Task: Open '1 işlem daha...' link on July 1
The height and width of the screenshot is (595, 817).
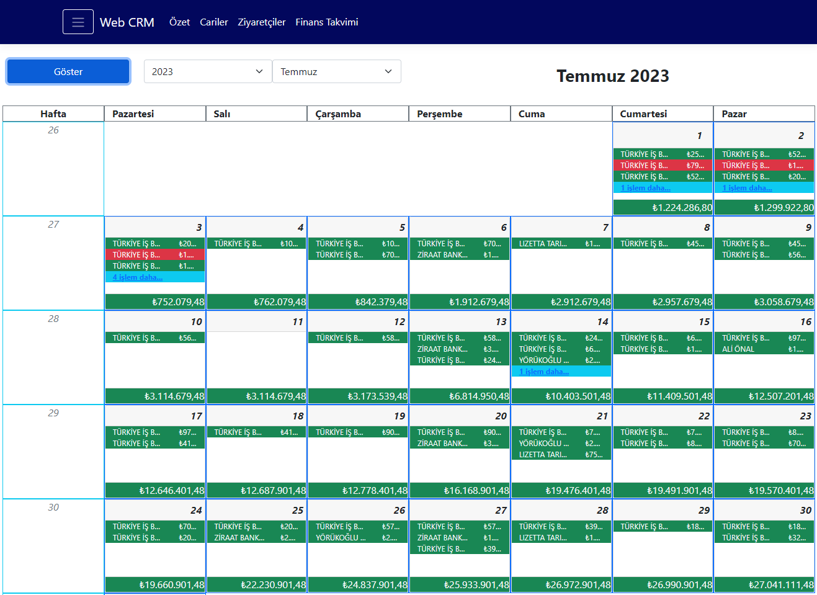Action: 646,188
